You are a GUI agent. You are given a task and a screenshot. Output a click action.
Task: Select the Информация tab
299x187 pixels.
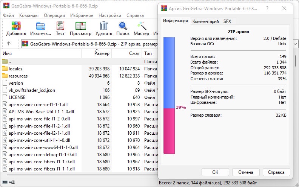point(175,21)
